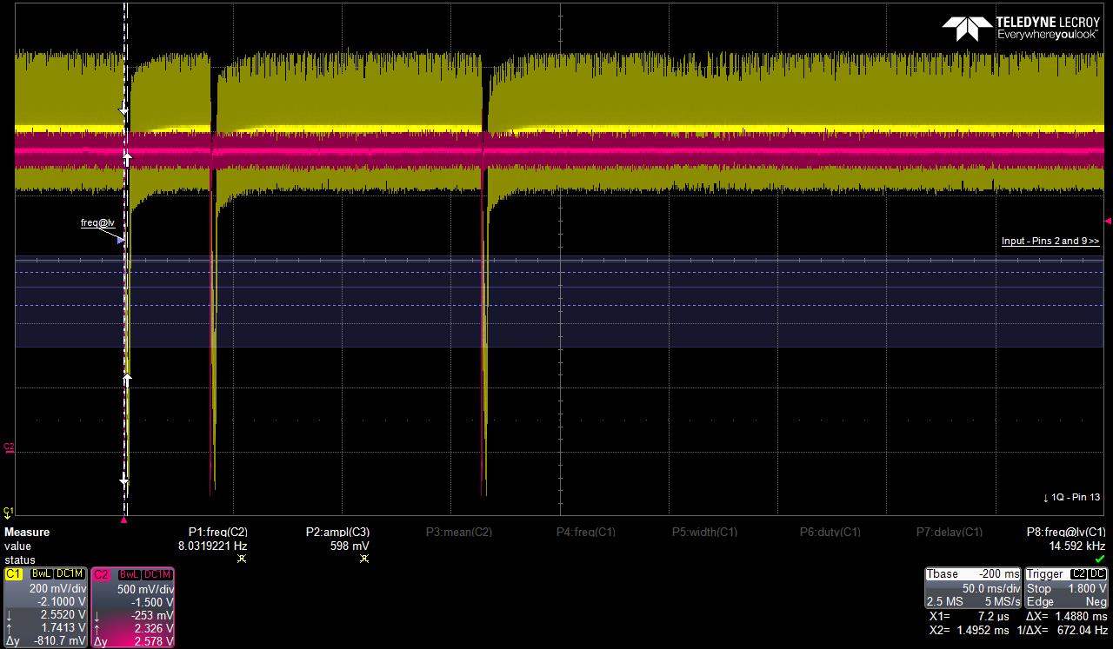This screenshot has width=1113, height=649.
Task: Click the DC coupling badge in Trigger box
Action: (x=1098, y=574)
